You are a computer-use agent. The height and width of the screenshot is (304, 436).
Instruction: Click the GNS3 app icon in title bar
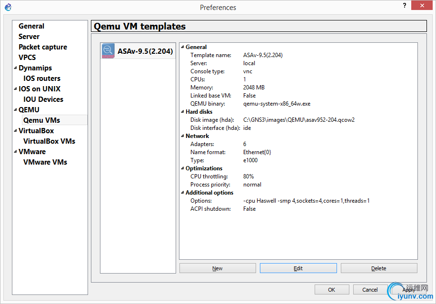coord(8,7)
